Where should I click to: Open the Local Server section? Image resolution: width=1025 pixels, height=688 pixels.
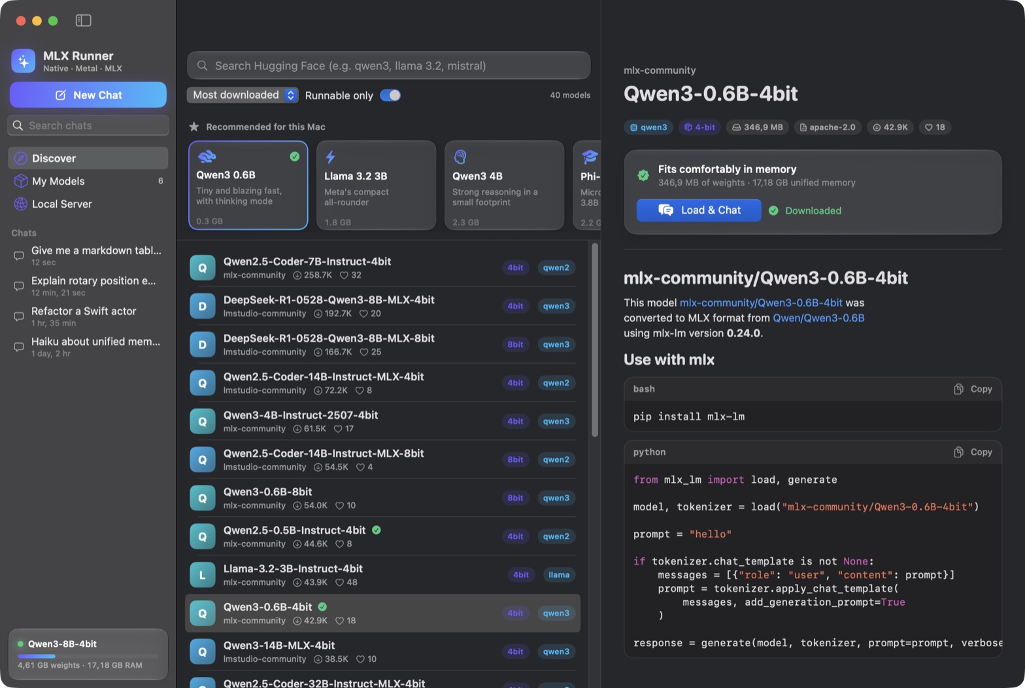88,204
